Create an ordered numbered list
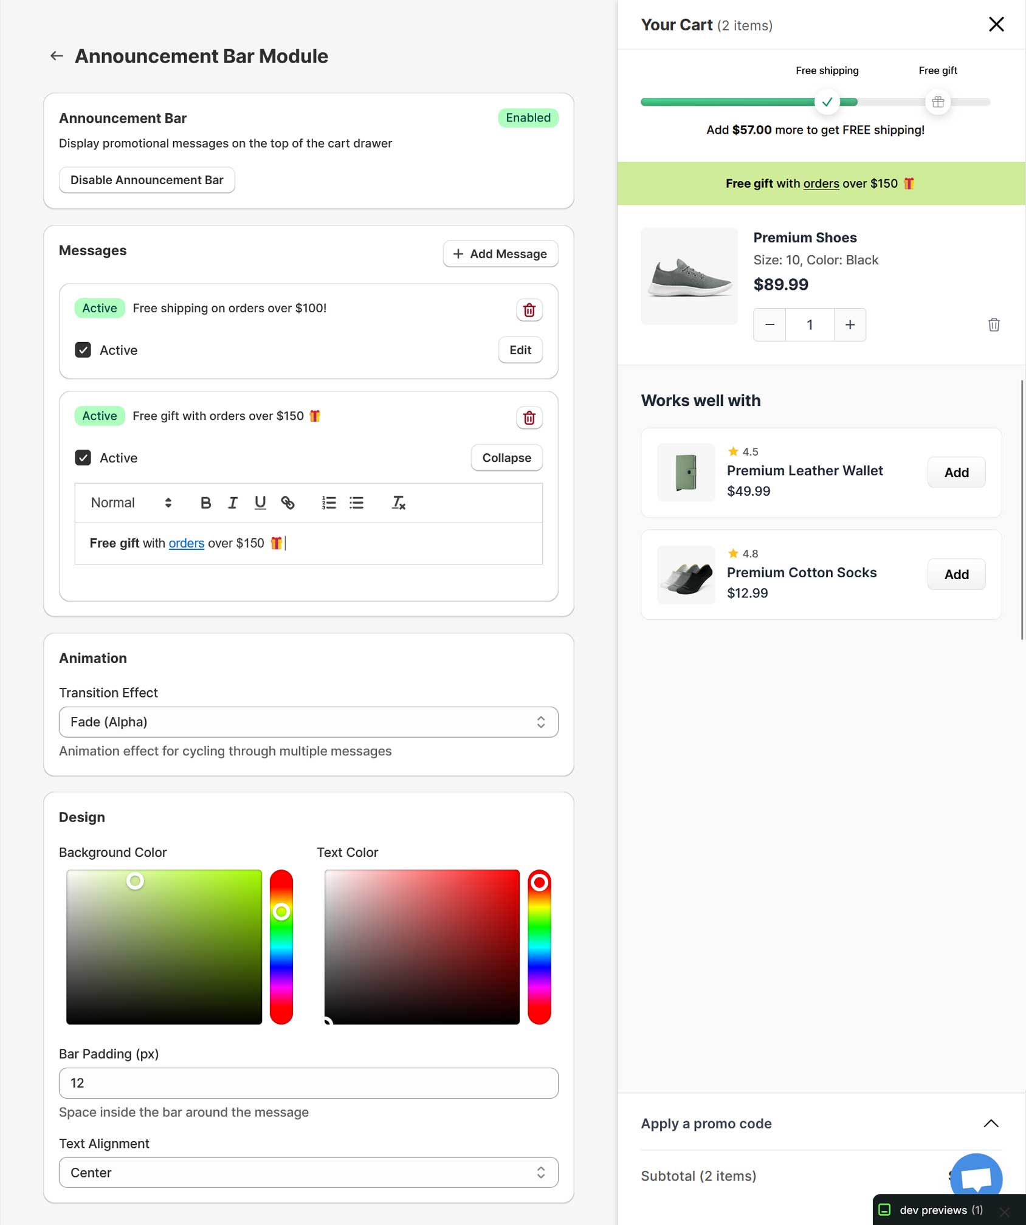 coord(329,503)
